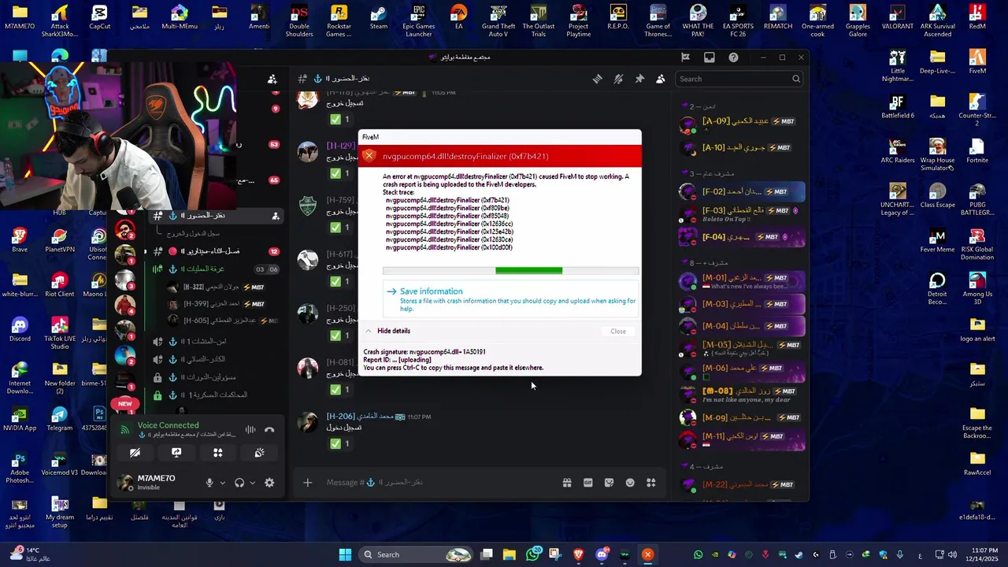Open soundboard button in voice panel

[x=259, y=453]
